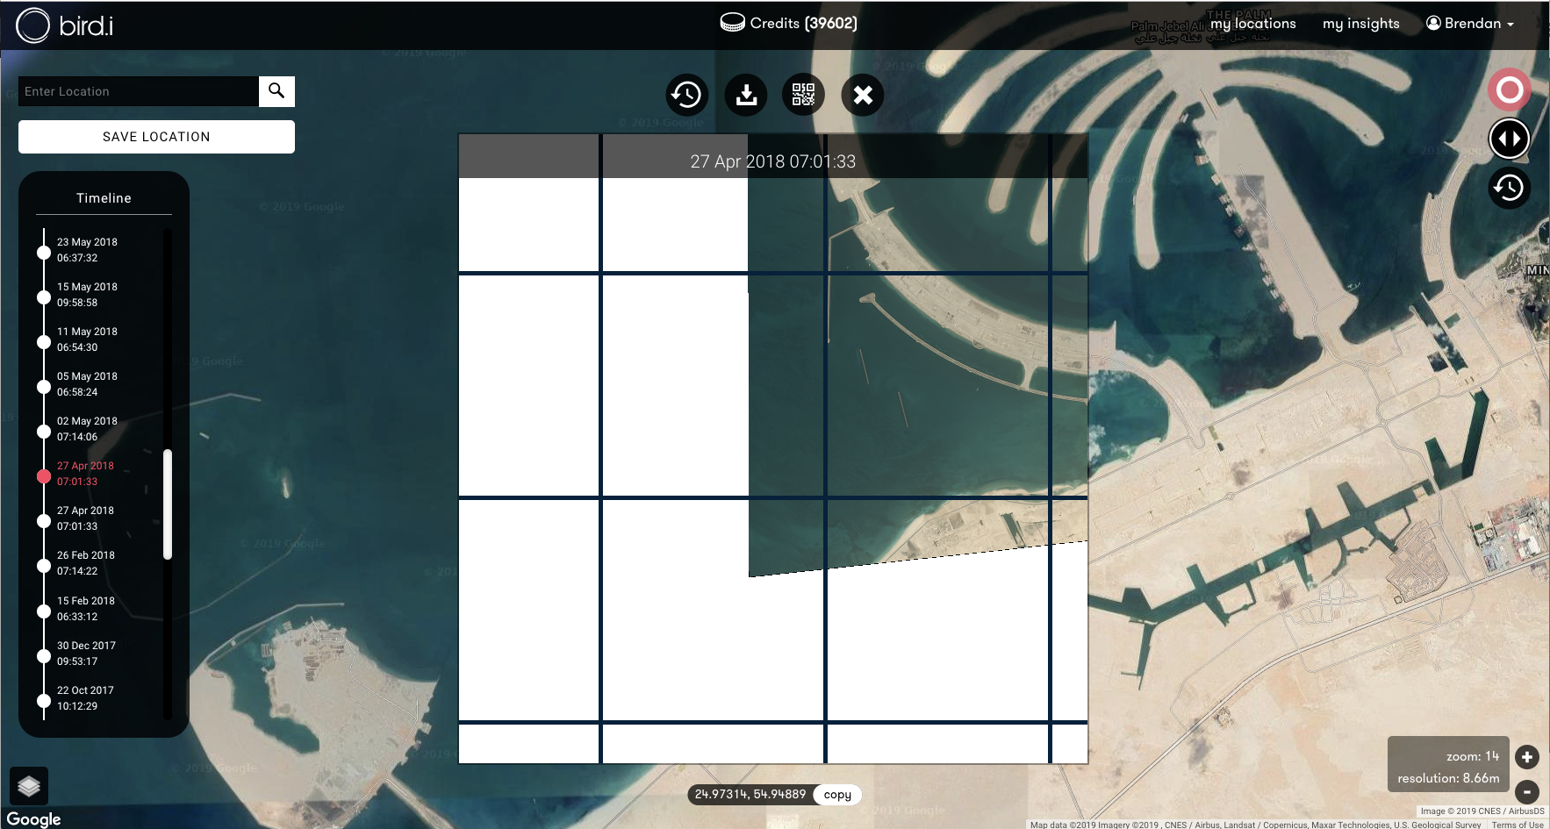Viewport: 1550px width, 829px height.
Task: Select the 23 May 2018 timeline entry
Action: point(87,250)
